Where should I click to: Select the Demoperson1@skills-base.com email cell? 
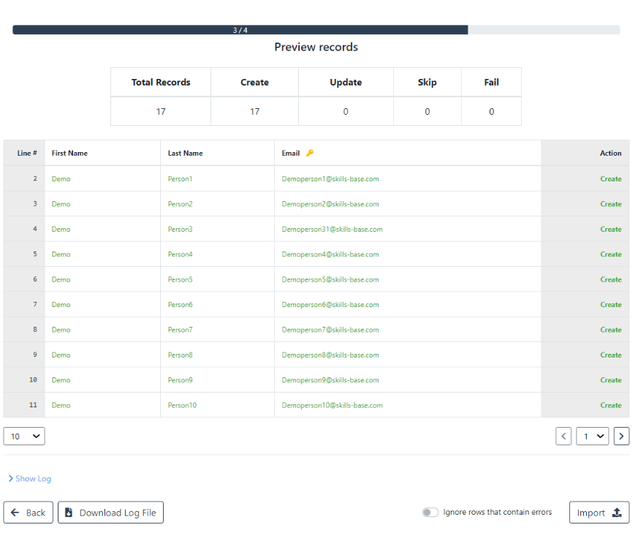pyautogui.click(x=330, y=179)
